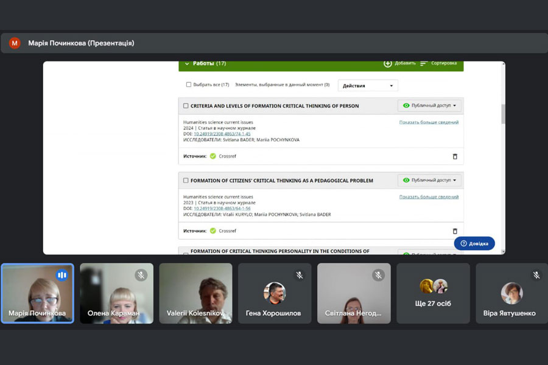Image resolution: width=548 pixels, height=365 pixels.
Task: Click the question mark icon in Довідка button
Action: (463, 243)
